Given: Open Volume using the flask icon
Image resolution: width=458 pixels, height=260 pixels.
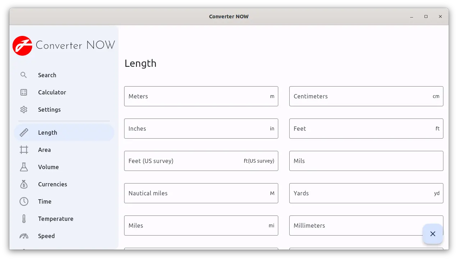Looking at the screenshot, I should coord(24,167).
